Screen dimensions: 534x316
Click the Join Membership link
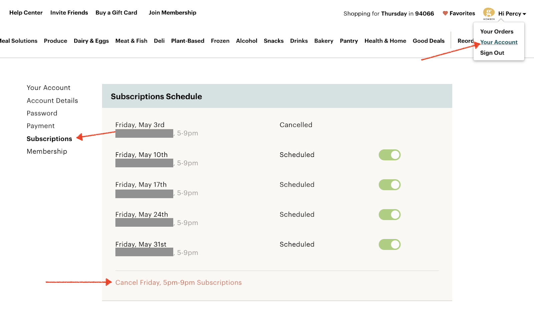tap(172, 13)
